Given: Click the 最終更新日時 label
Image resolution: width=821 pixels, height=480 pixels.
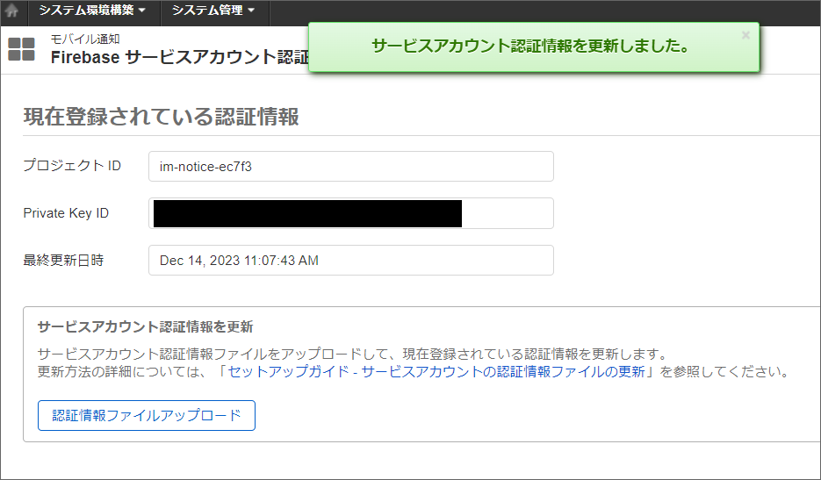Looking at the screenshot, I should pos(63,260).
